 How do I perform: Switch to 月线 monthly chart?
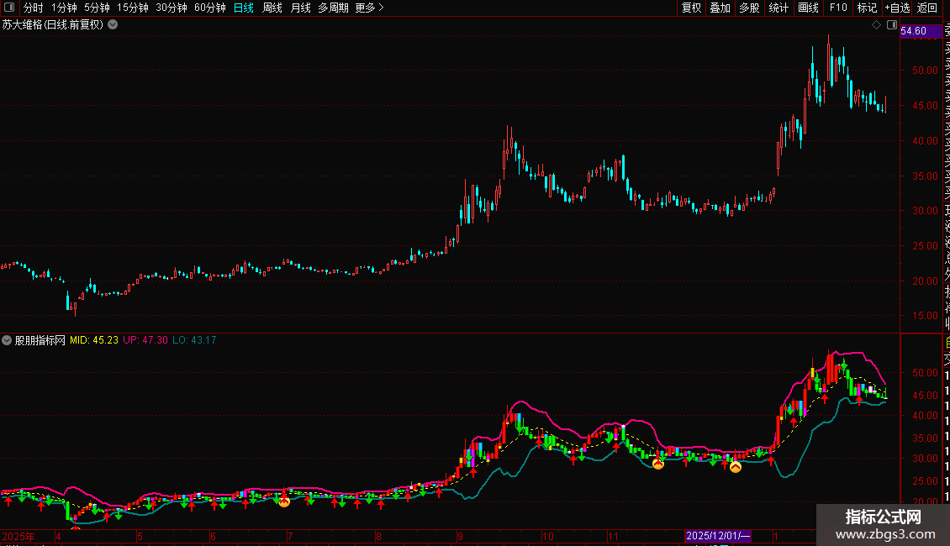pos(300,8)
